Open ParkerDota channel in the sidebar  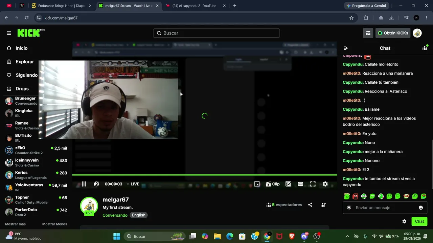pos(36,212)
